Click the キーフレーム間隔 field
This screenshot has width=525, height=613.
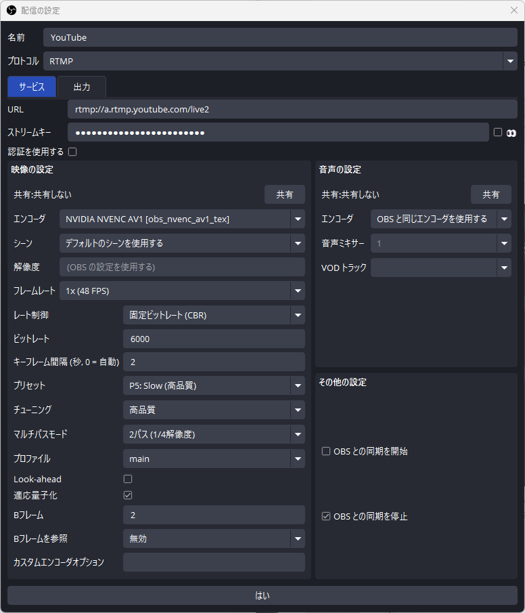[x=214, y=362]
